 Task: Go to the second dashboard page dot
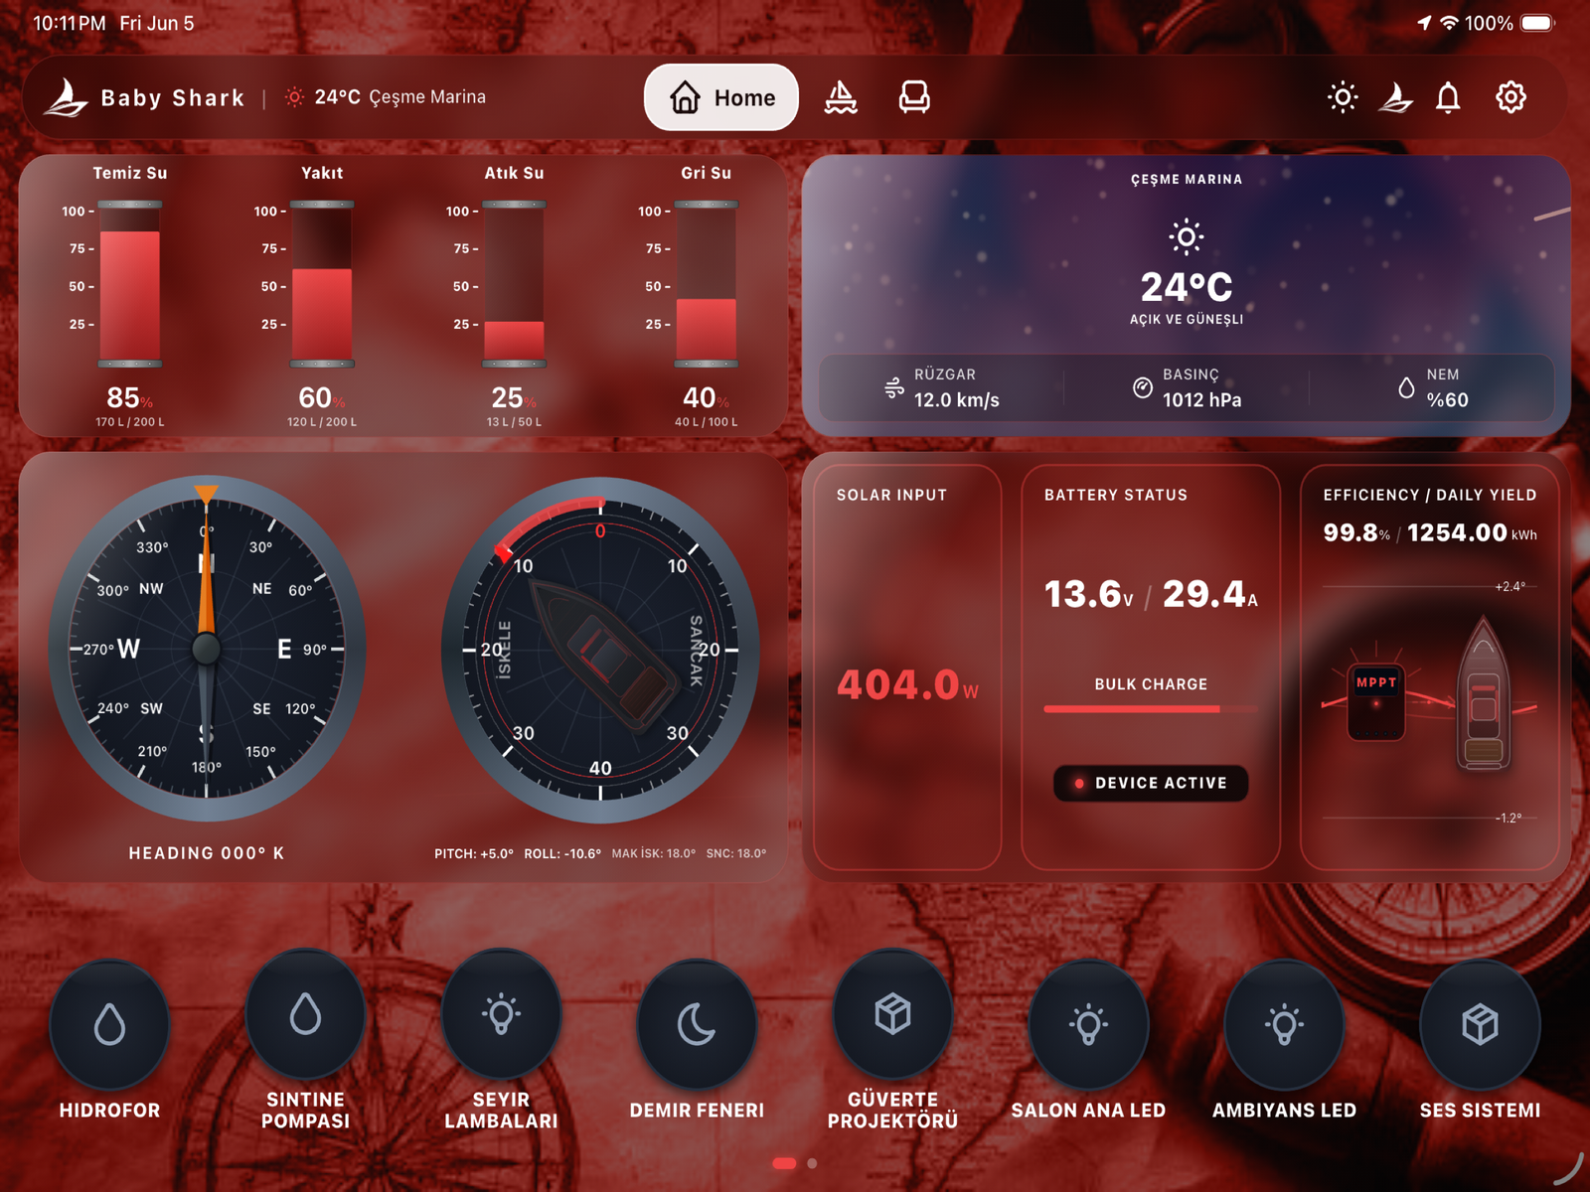coord(812,1163)
